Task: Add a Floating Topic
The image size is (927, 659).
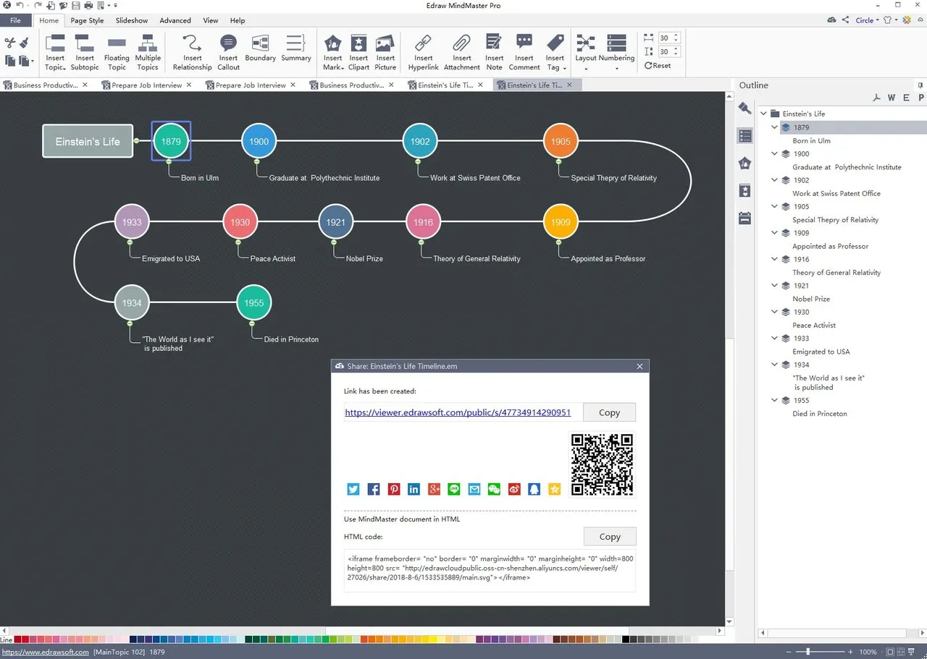Action: [117, 52]
